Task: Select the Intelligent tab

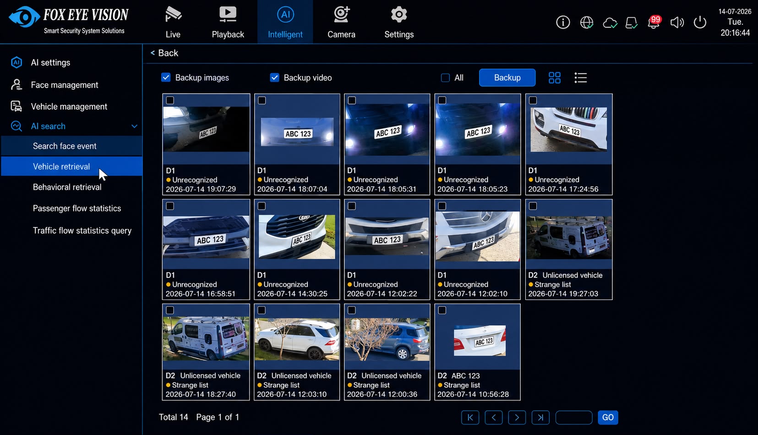Action: coord(285,22)
